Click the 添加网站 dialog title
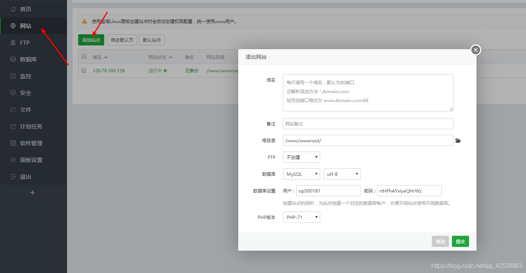Viewport: 526px width, 273px height. click(x=256, y=57)
